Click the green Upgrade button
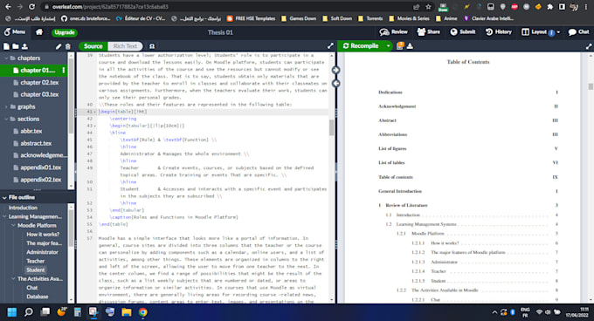The width and height of the screenshot is (594, 321). tap(65, 32)
